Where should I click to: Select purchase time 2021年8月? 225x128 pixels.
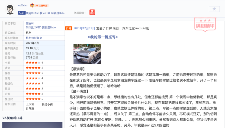(32, 43)
